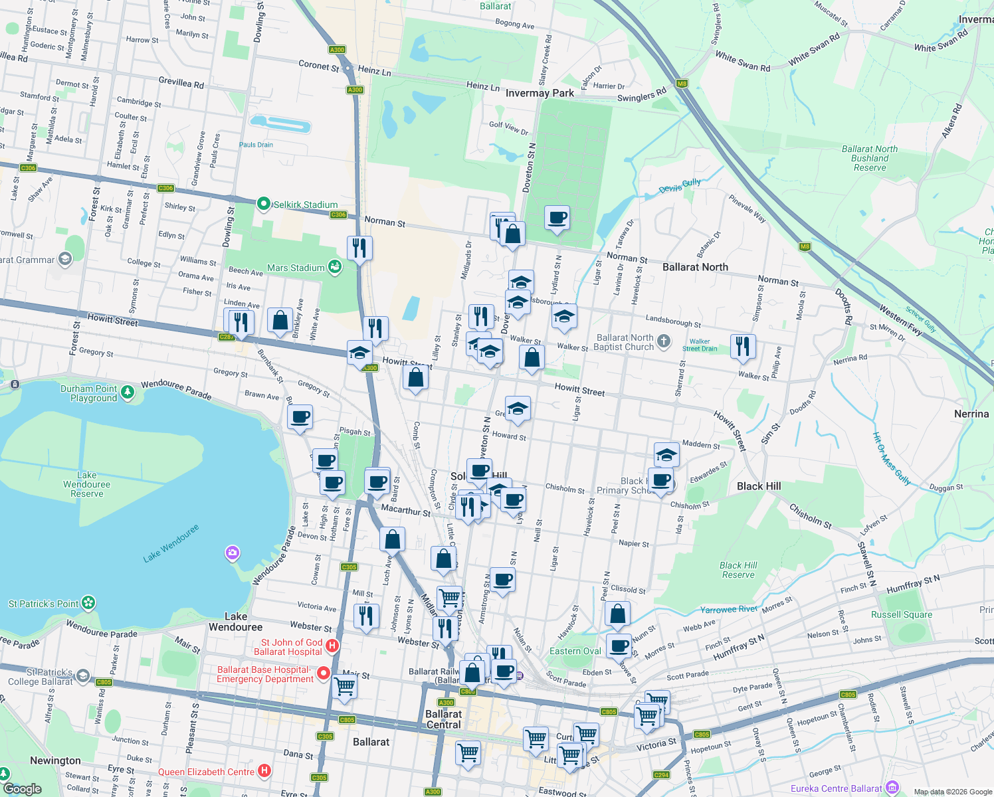Select the cafe marker on Armstrong St N
This screenshot has width=994, height=797.
pyautogui.click(x=502, y=580)
